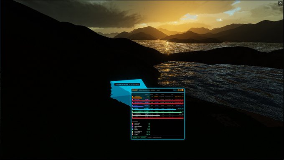Screen dimensions: 284x160
Task: Select the GENESIS row in the rarity table
Action: 158,97
